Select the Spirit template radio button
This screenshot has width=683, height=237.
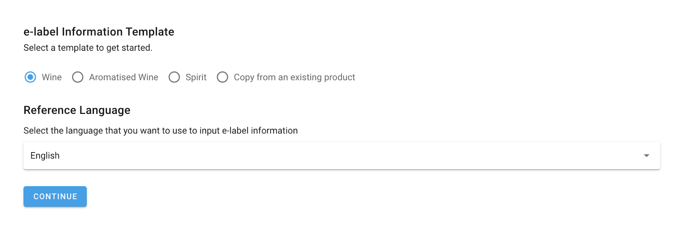pyautogui.click(x=174, y=77)
